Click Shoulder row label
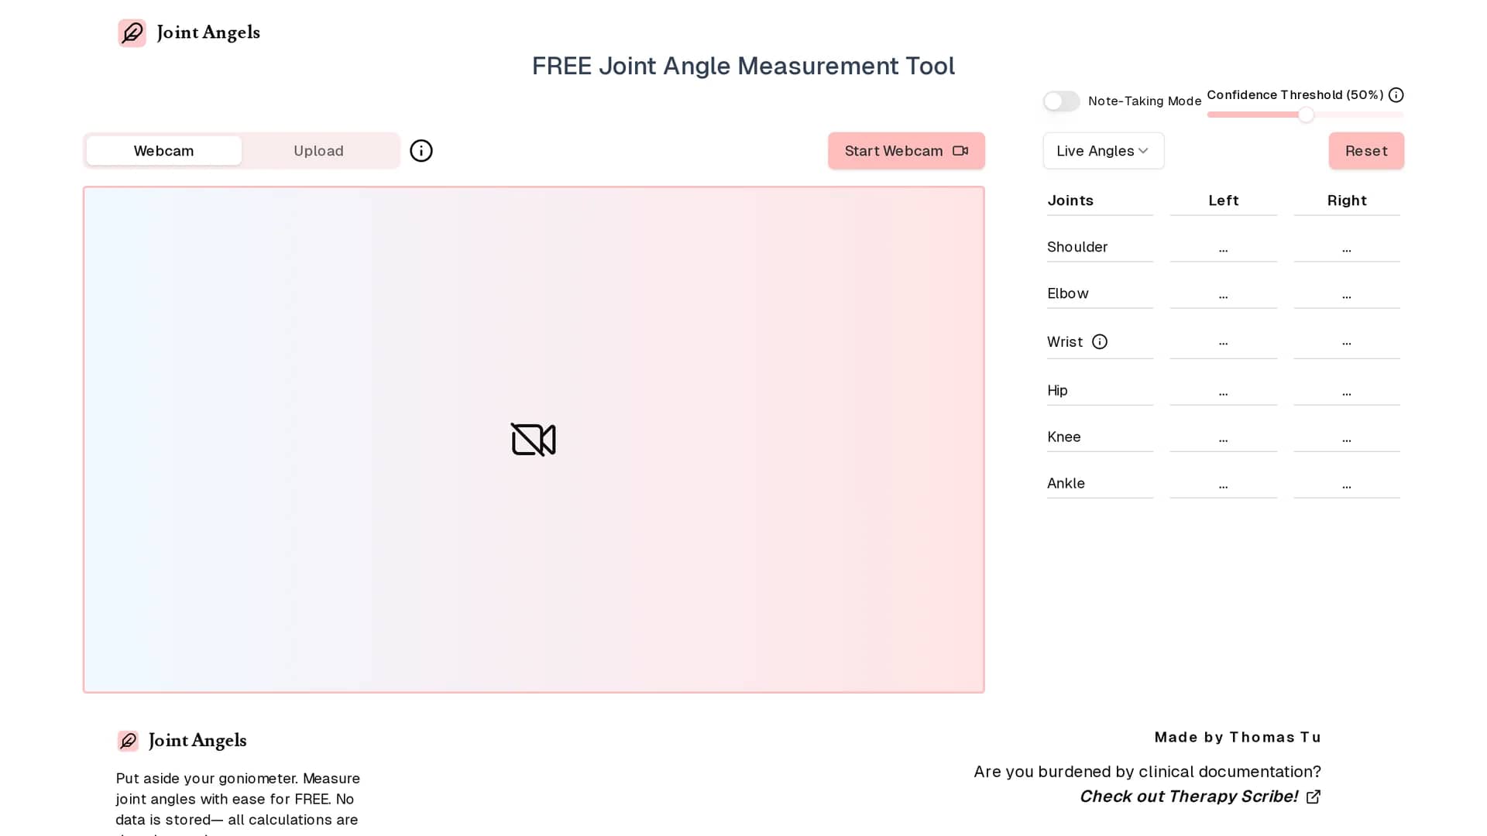The image size is (1487, 836). [1077, 247]
